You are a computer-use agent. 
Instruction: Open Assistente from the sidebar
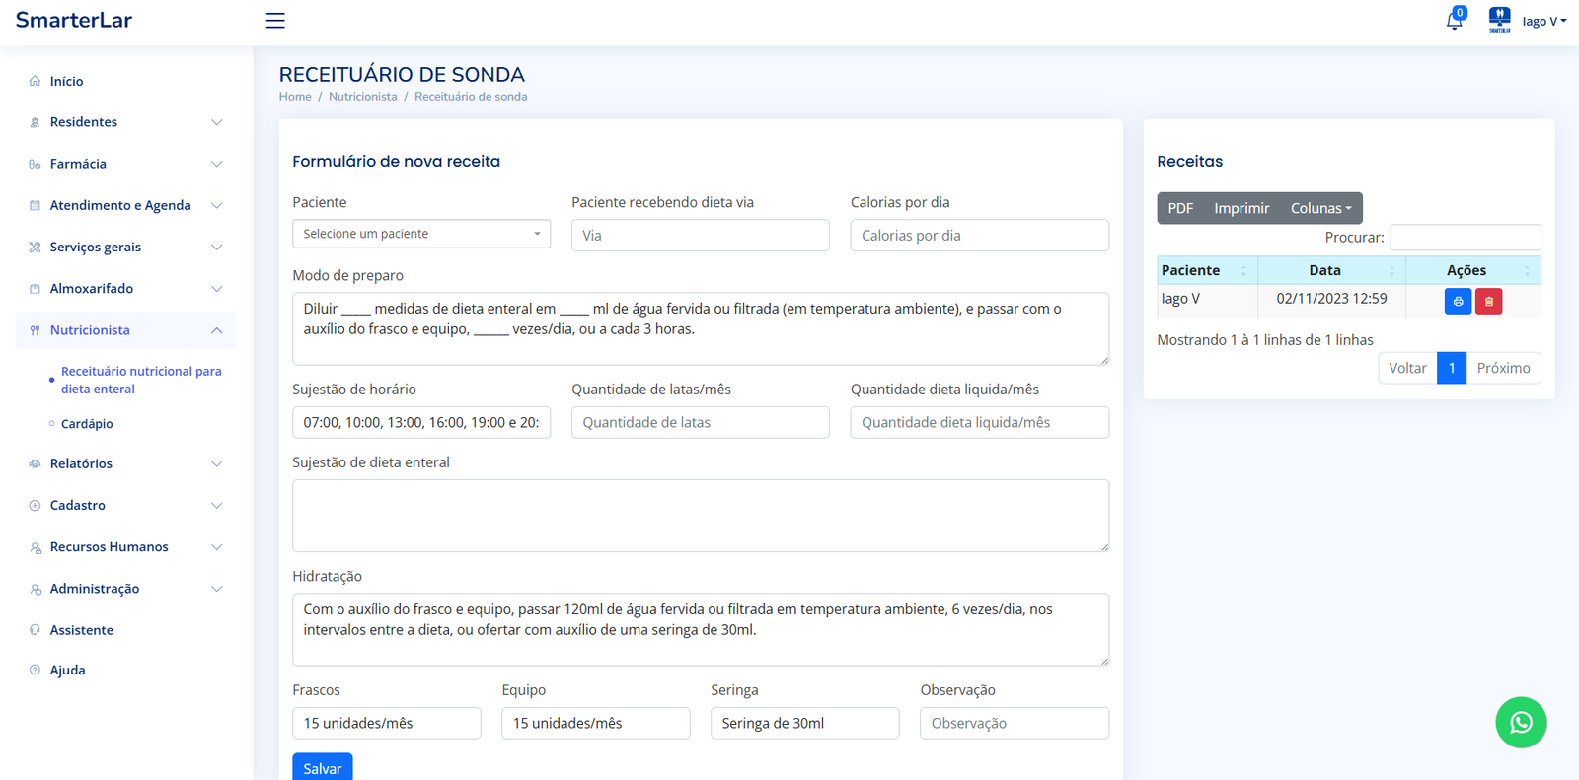(x=82, y=630)
